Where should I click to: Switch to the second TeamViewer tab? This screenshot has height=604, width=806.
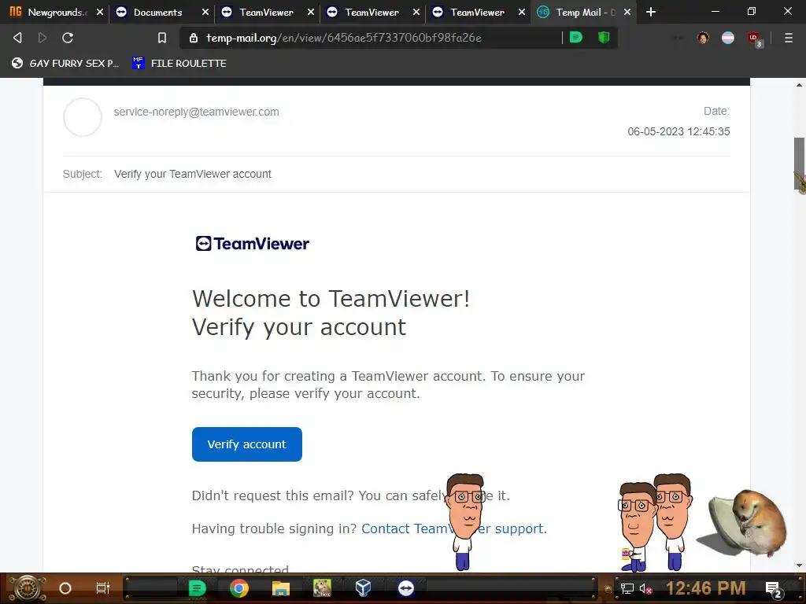(372, 12)
